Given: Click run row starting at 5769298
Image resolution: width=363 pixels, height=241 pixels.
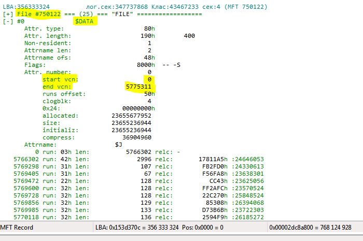Looking at the screenshot, I should point(138,166).
